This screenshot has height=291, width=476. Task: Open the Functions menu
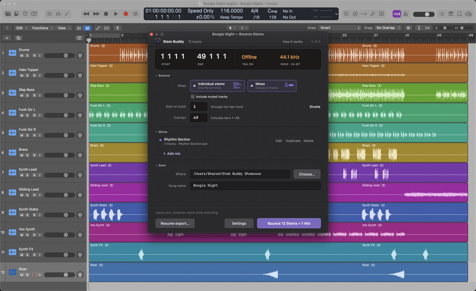[43, 28]
